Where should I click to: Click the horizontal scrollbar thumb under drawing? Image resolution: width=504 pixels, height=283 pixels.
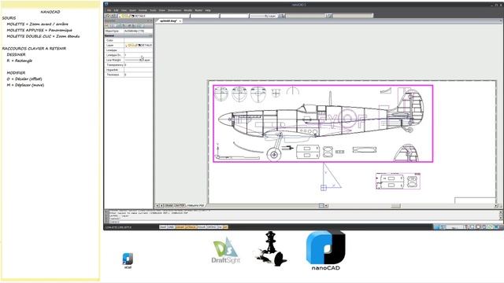(395, 206)
